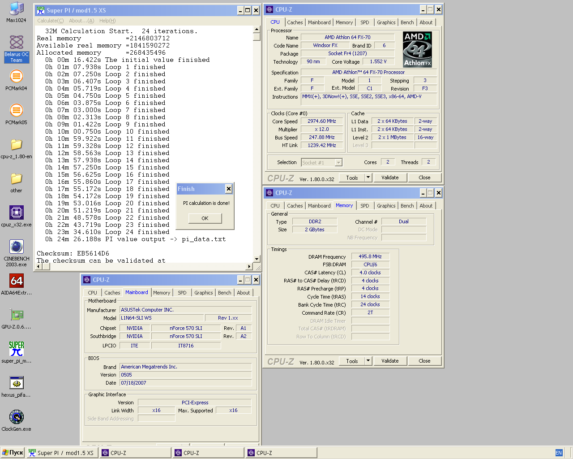Viewport: 573px width, 459px height.
Task: Click Validate in top CPU-Z window
Action: (x=390, y=178)
